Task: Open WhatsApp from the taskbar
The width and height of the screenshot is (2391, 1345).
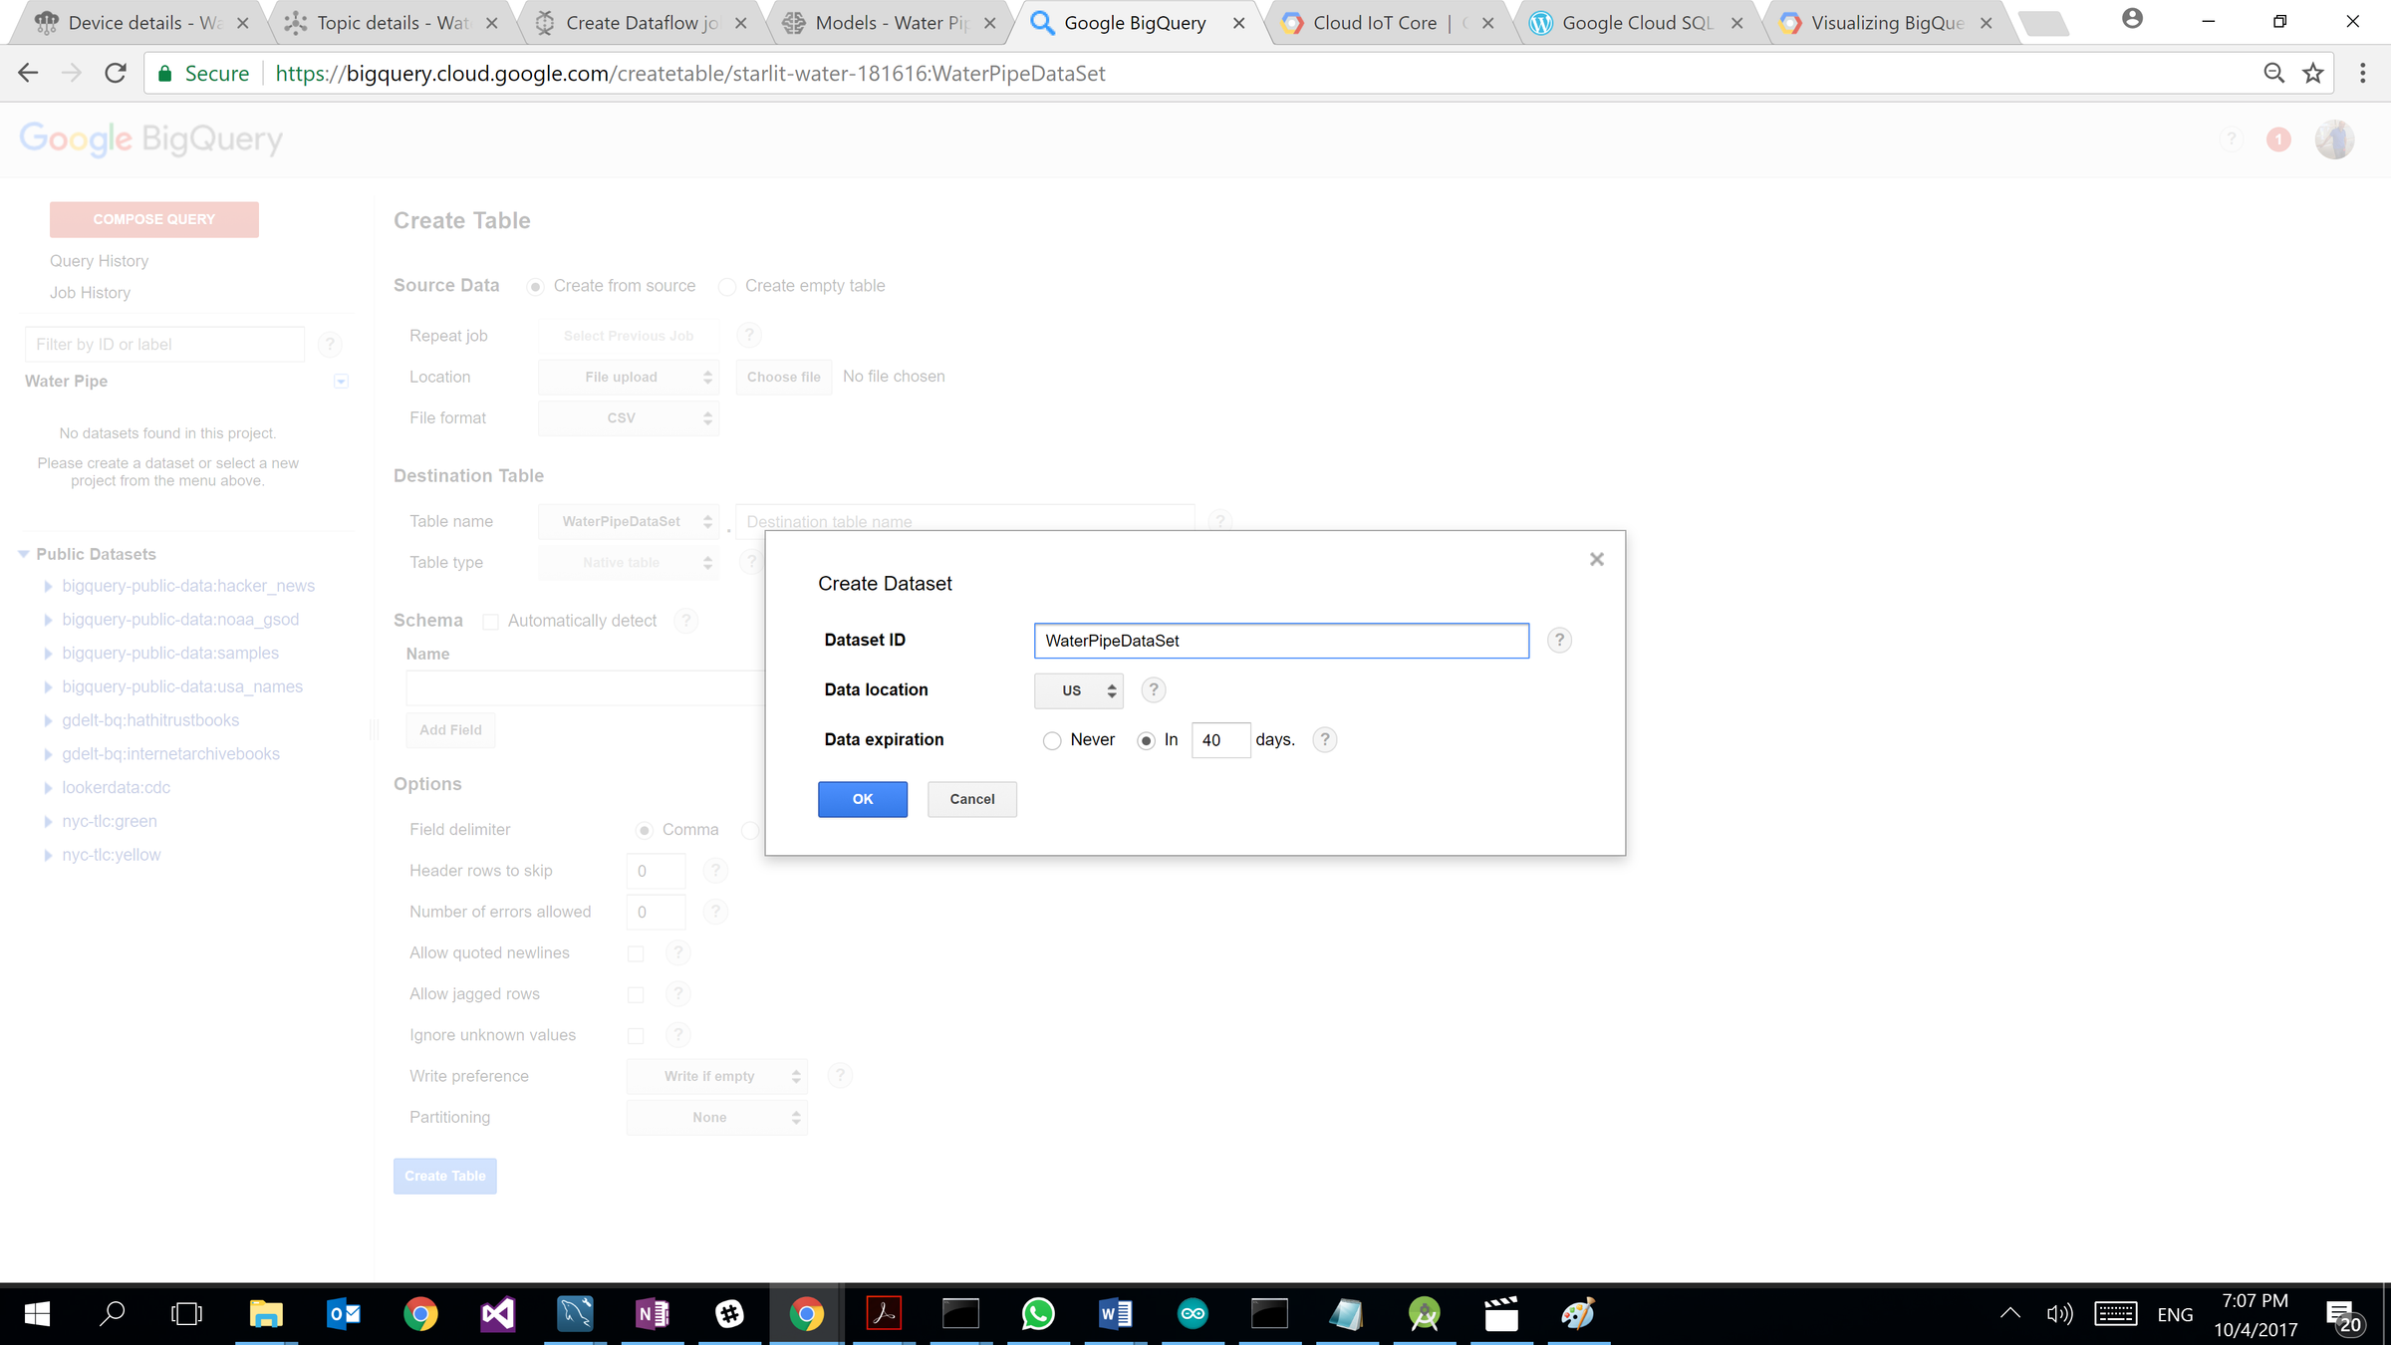Action: (x=1038, y=1314)
